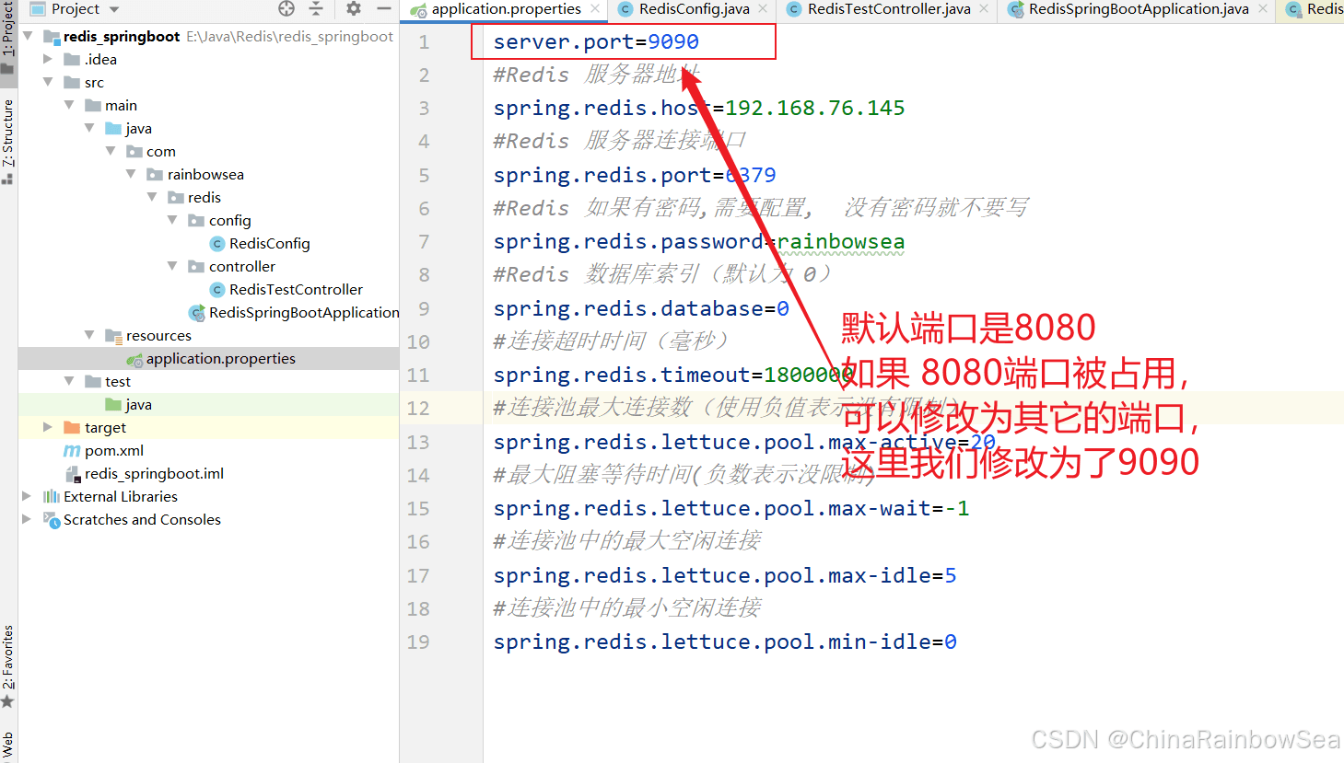Viewport: 1344px width, 763px height.
Task: Close the RedisTestController.java tab
Action: click(984, 9)
